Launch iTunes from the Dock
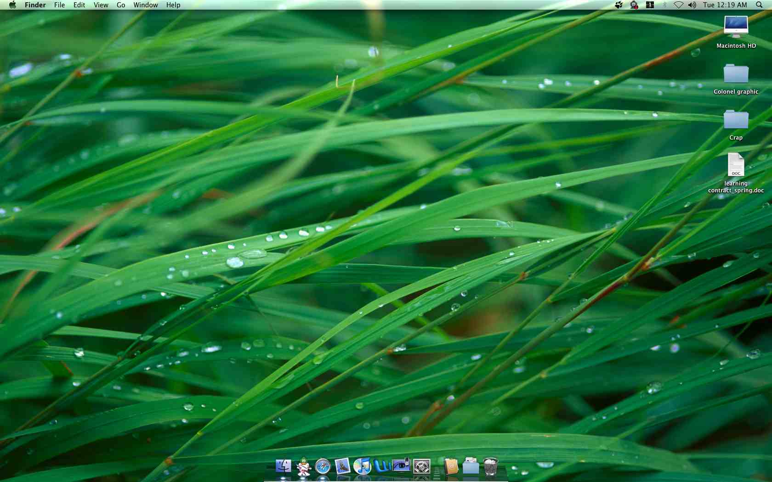This screenshot has height=482, width=772. point(362,466)
